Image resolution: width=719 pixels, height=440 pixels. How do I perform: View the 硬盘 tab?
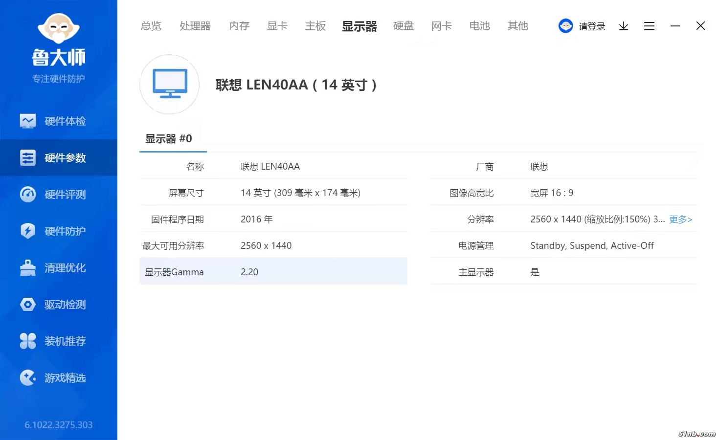[404, 26]
